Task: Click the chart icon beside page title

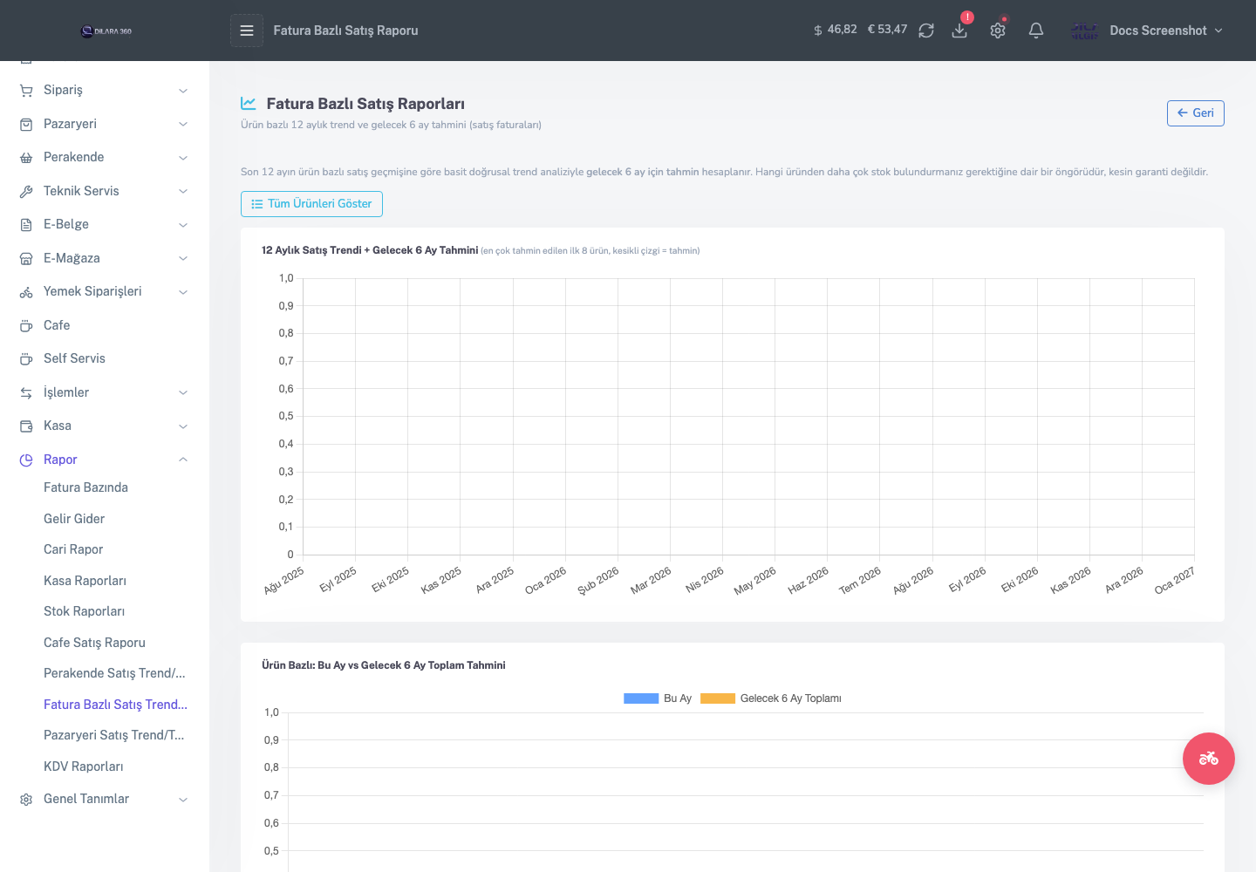Action: (249, 103)
